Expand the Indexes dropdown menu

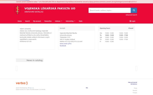point(59,21)
